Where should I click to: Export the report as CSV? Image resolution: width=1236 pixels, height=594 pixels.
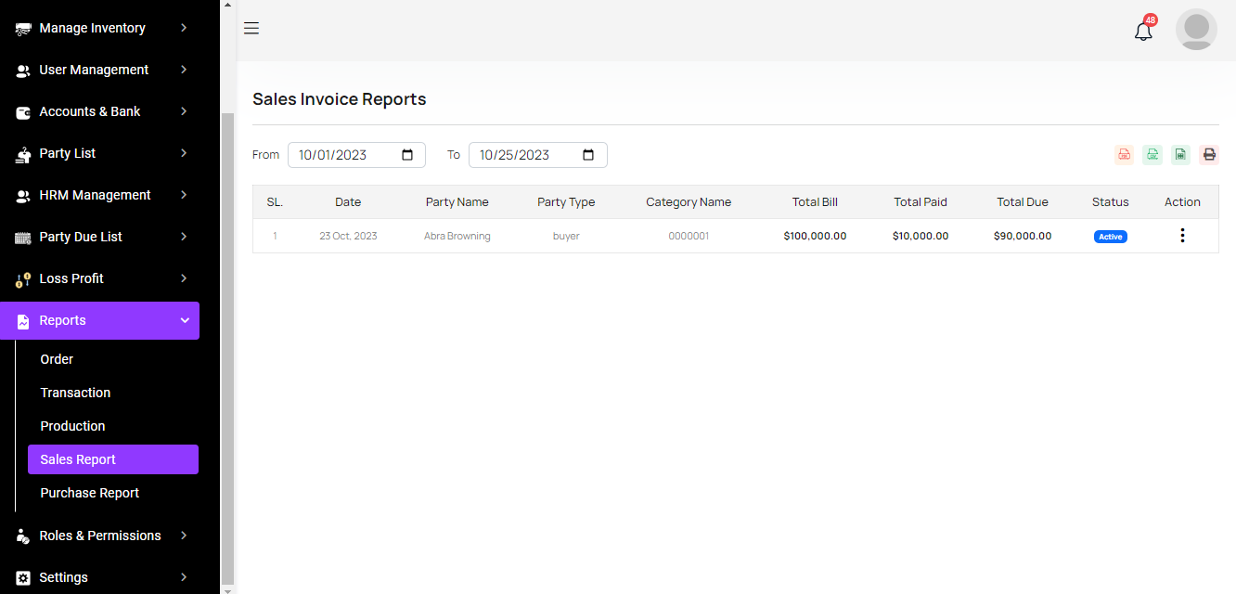1152,155
